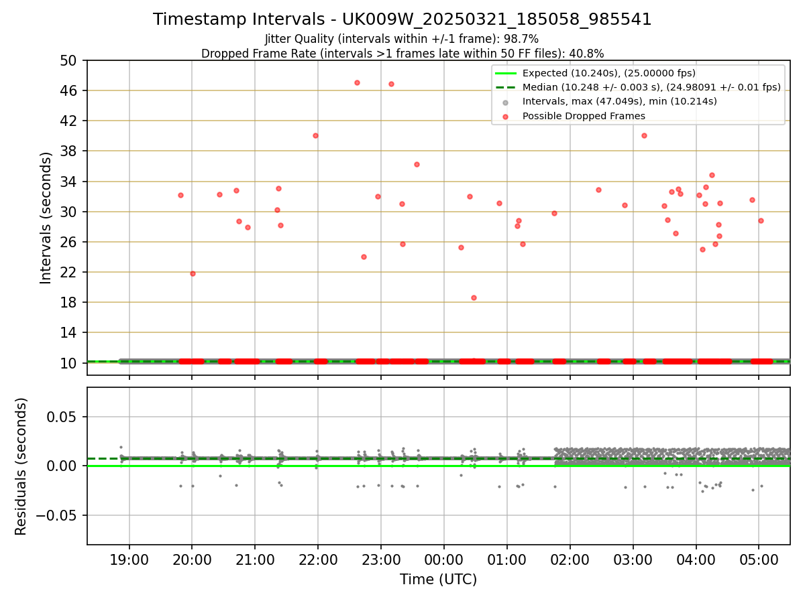Viewport: 805px width, 603px height.
Task: Click the red dot at 40 seconds just before 22:00
Action: pyautogui.click(x=315, y=135)
